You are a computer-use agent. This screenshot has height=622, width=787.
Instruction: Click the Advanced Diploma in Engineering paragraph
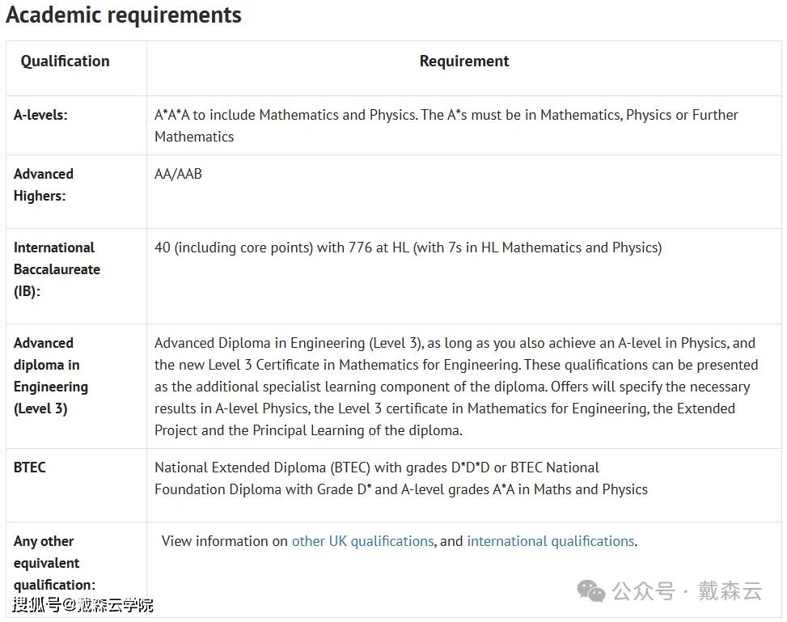[456, 387]
